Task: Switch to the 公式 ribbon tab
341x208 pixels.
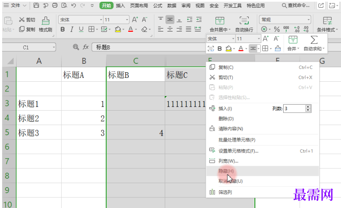Action: pos(157,6)
